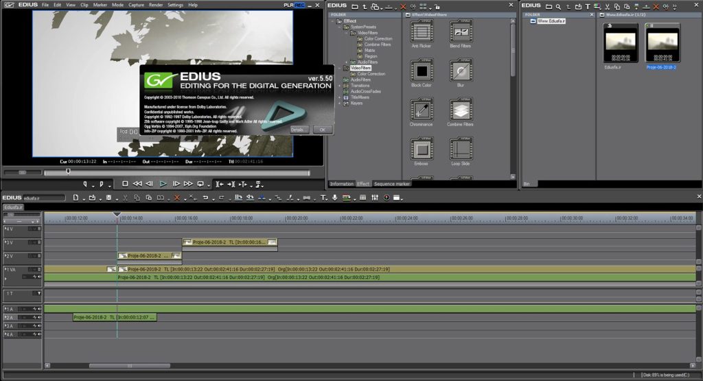Click the red X delete icon in timeline toolbar
The image size is (703, 381).
(177, 197)
